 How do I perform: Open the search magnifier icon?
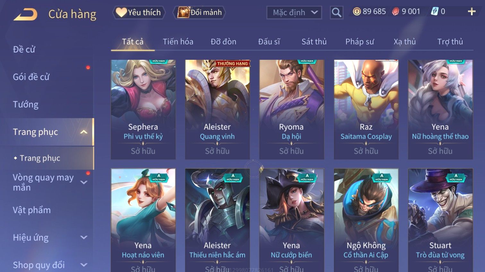[x=336, y=13]
